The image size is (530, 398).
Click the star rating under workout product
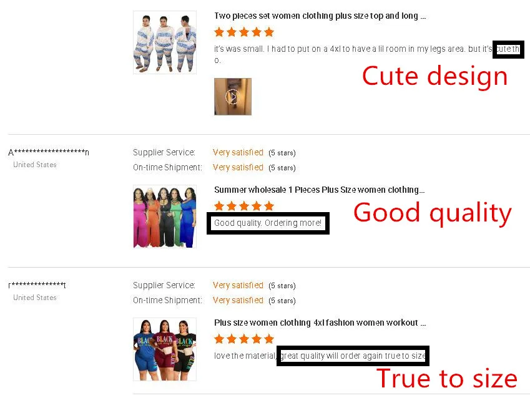click(x=244, y=339)
